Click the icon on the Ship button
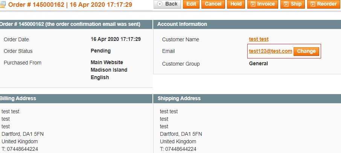 coord(286,4)
